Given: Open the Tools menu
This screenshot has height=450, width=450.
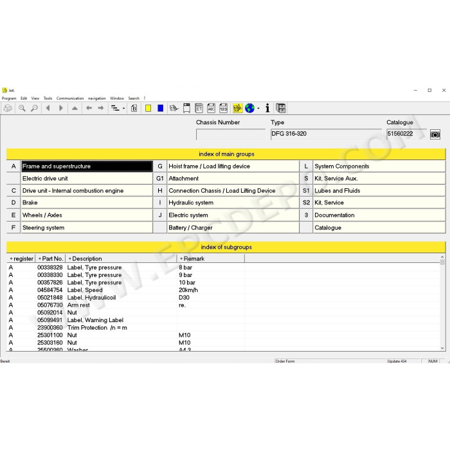Looking at the screenshot, I should click(x=48, y=98).
